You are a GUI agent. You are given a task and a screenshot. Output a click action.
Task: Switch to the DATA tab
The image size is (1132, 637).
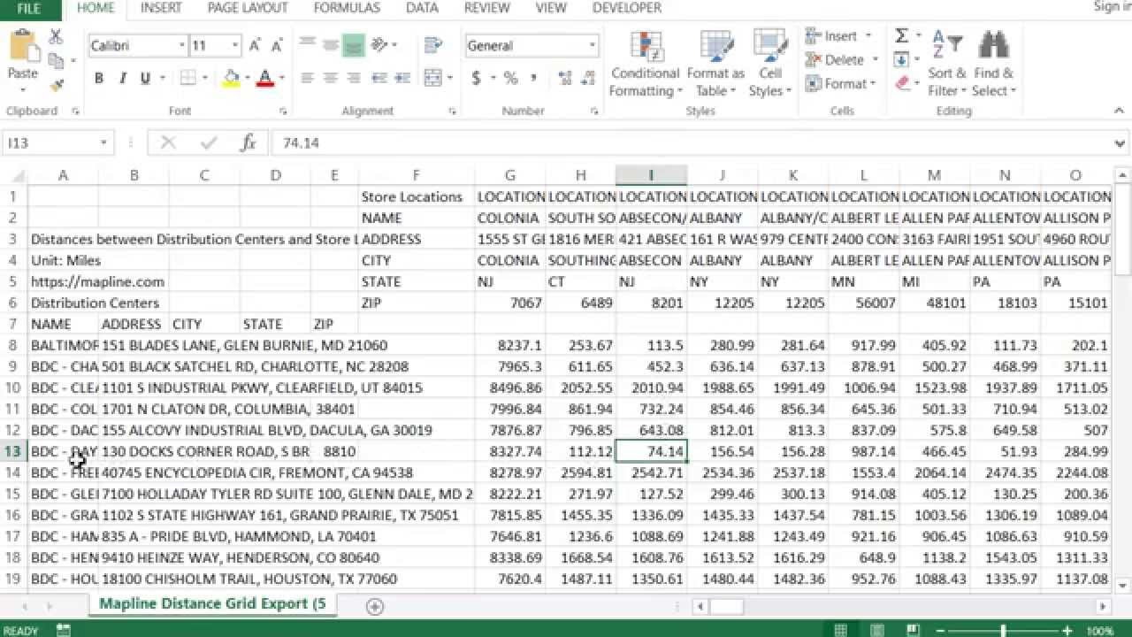[x=422, y=8]
